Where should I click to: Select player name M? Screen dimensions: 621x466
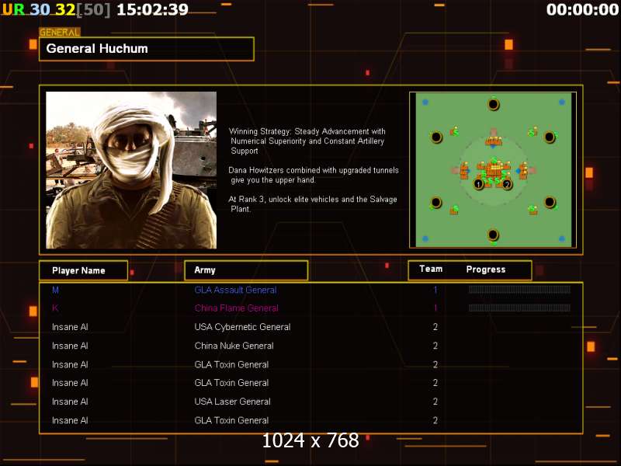pyautogui.click(x=55, y=290)
